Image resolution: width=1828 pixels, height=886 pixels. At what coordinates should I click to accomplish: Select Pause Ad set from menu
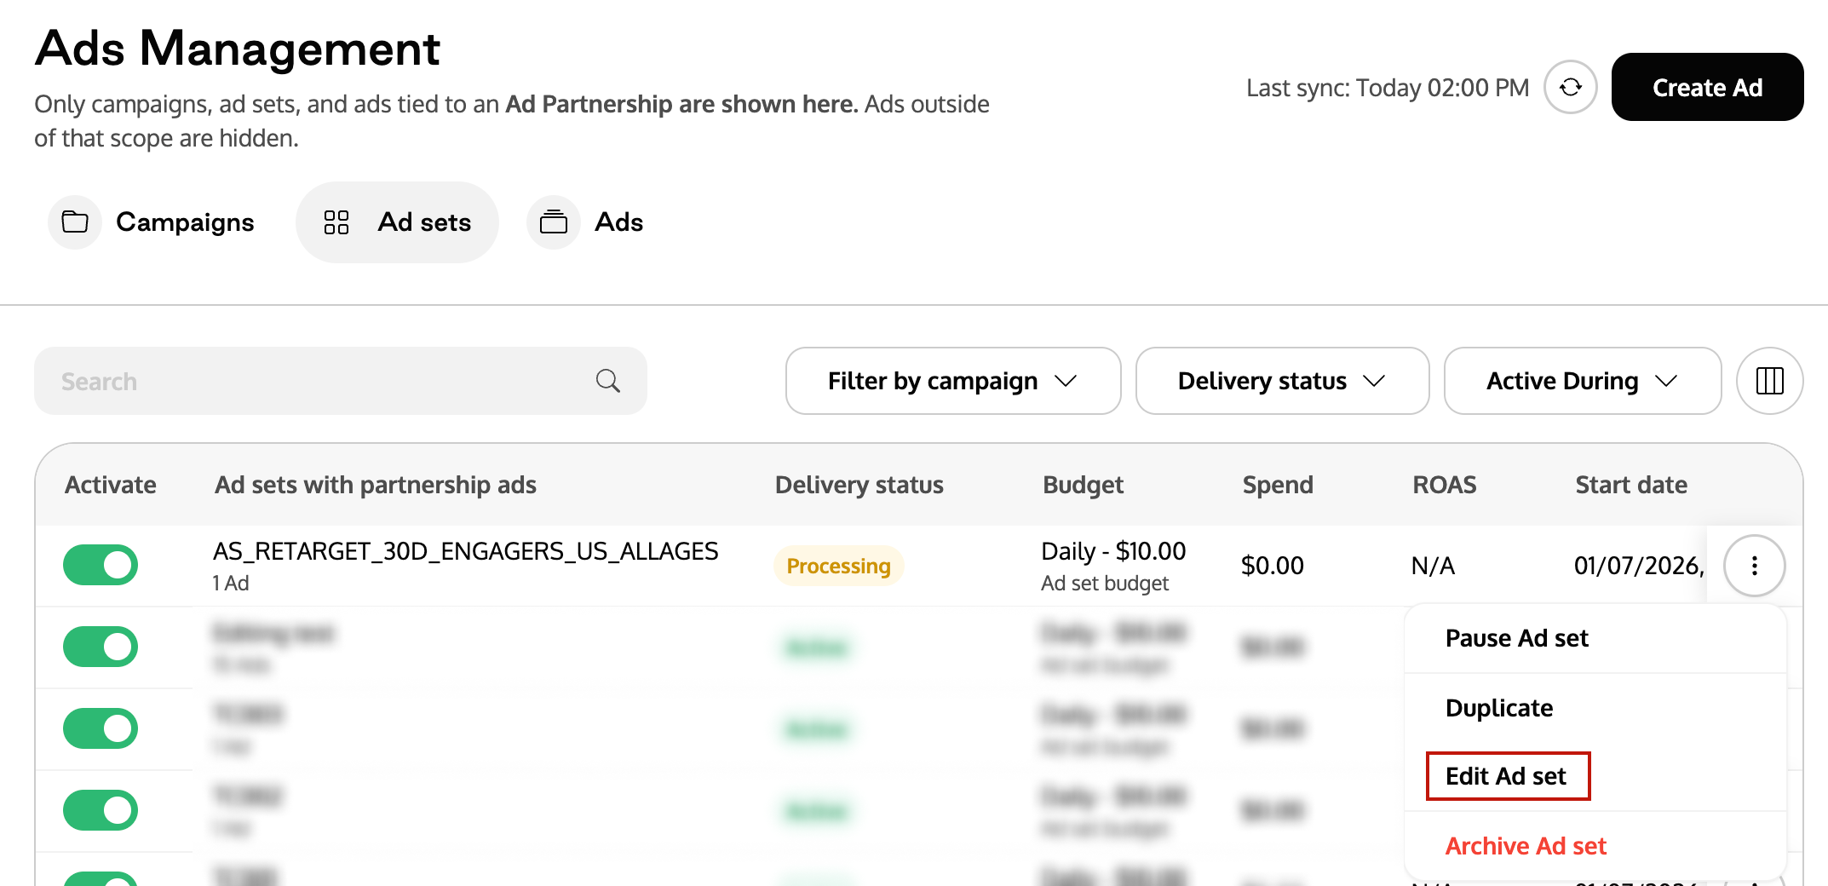(x=1516, y=638)
